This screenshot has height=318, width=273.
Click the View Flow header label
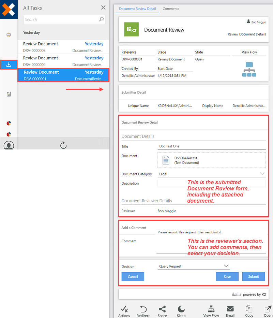pyautogui.click(x=249, y=52)
